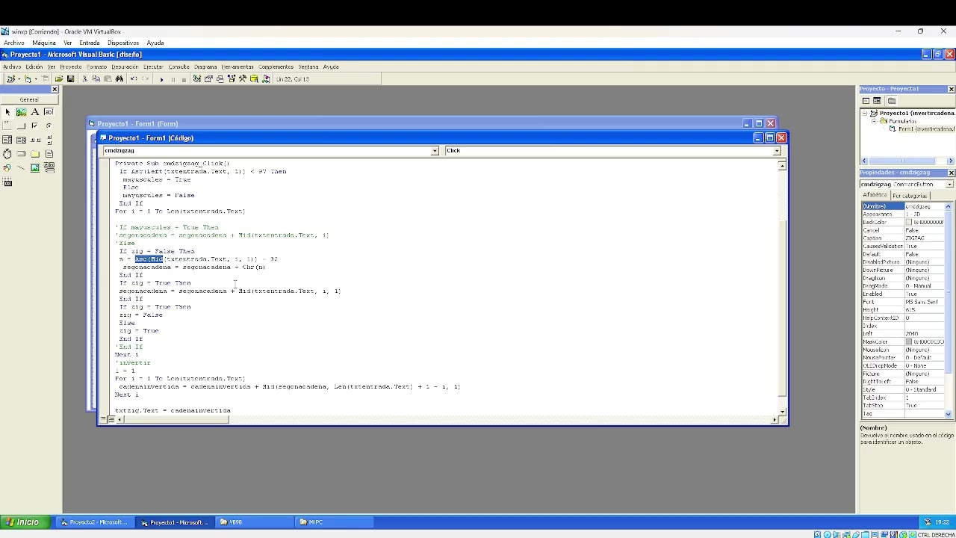956x538 pixels.
Task: Select the Pointer tool in the toolbox
Action: coord(7,112)
